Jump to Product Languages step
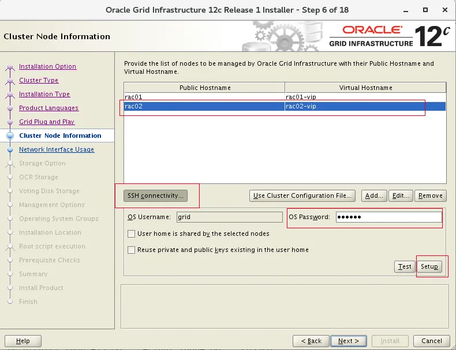Viewport: 456px width, 350px height. (x=48, y=108)
